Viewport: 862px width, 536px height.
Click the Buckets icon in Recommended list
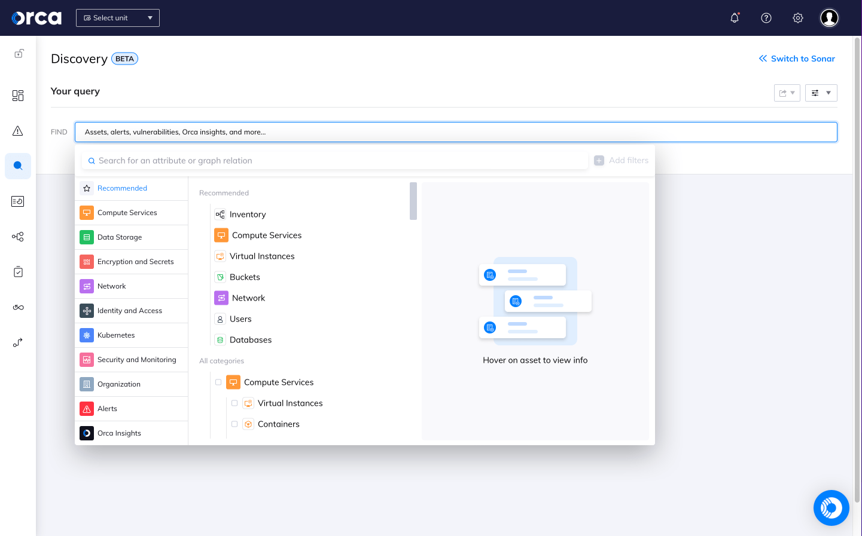click(x=220, y=277)
